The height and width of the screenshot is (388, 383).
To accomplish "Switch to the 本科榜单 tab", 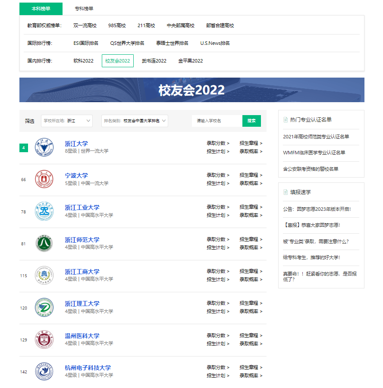I will point(41,9).
